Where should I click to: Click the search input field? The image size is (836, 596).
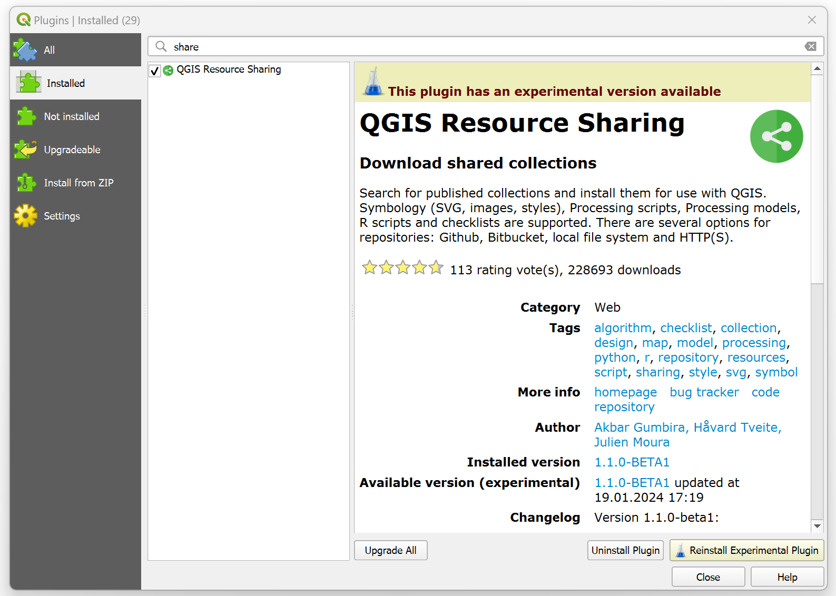[486, 46]
